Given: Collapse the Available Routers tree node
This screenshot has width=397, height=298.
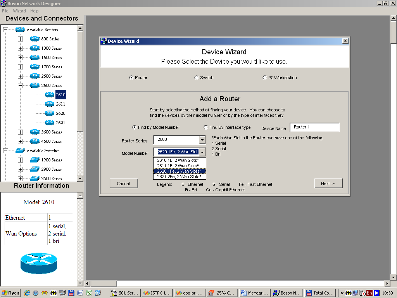Looking at the screenshot, I should click(x=5, y=29).
